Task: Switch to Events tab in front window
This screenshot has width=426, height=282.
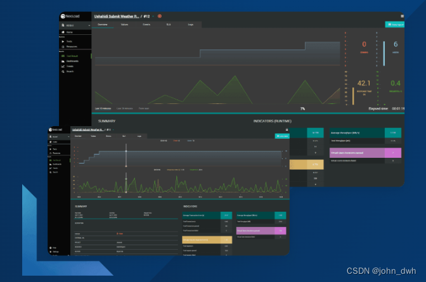Action: tap(108, 136)
